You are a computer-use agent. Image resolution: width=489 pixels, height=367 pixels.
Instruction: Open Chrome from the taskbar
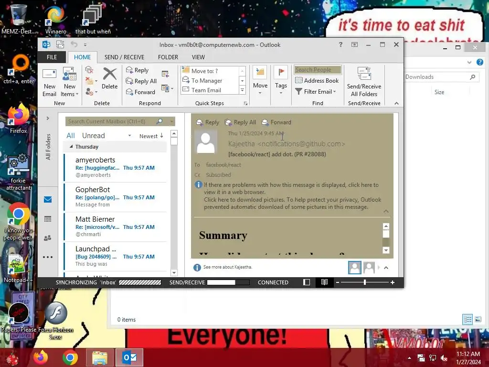(70, 357)
